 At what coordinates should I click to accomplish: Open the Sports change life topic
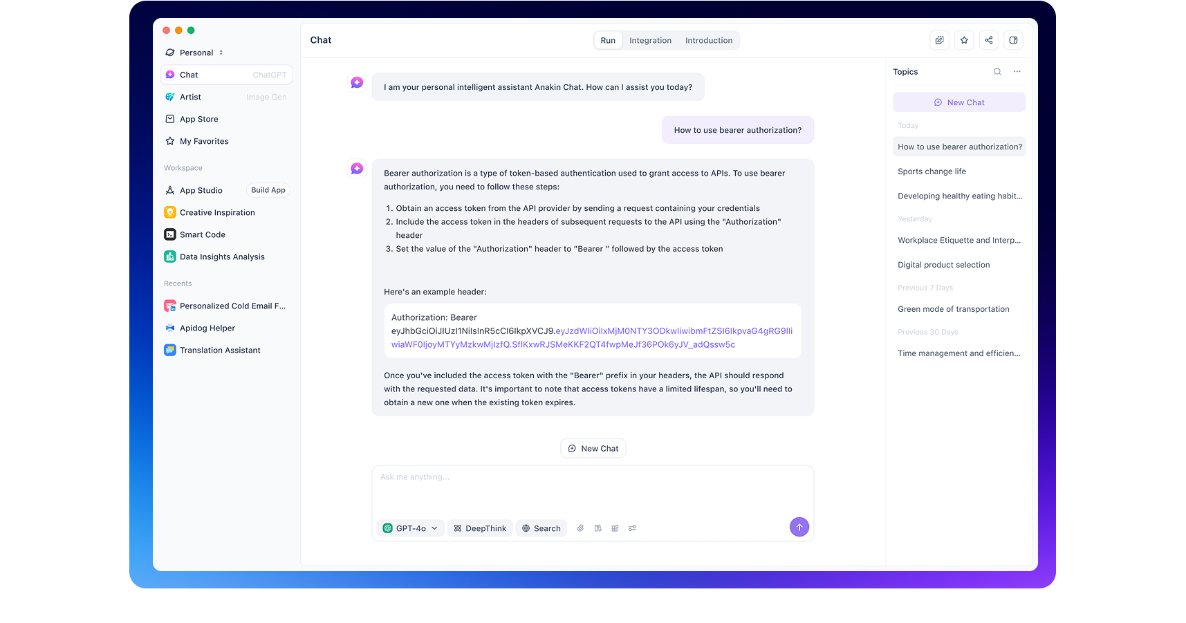932,171
